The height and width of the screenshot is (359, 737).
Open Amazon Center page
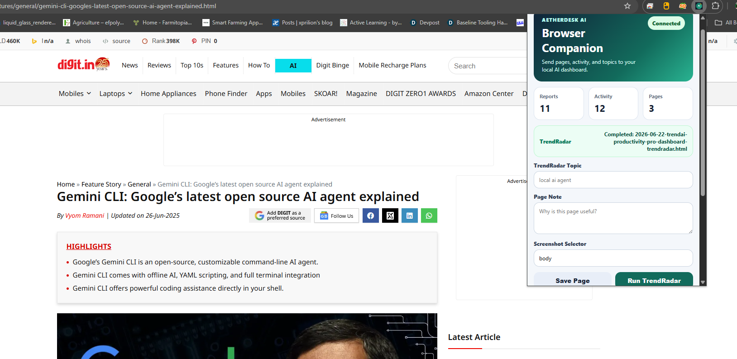[489, 94]
